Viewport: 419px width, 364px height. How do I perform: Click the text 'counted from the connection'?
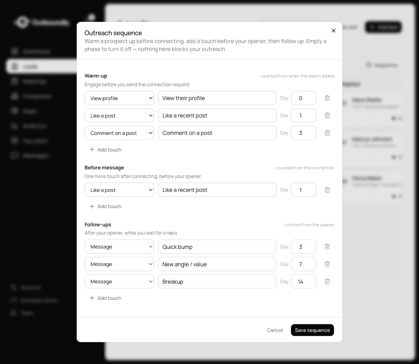click(305, 168)
